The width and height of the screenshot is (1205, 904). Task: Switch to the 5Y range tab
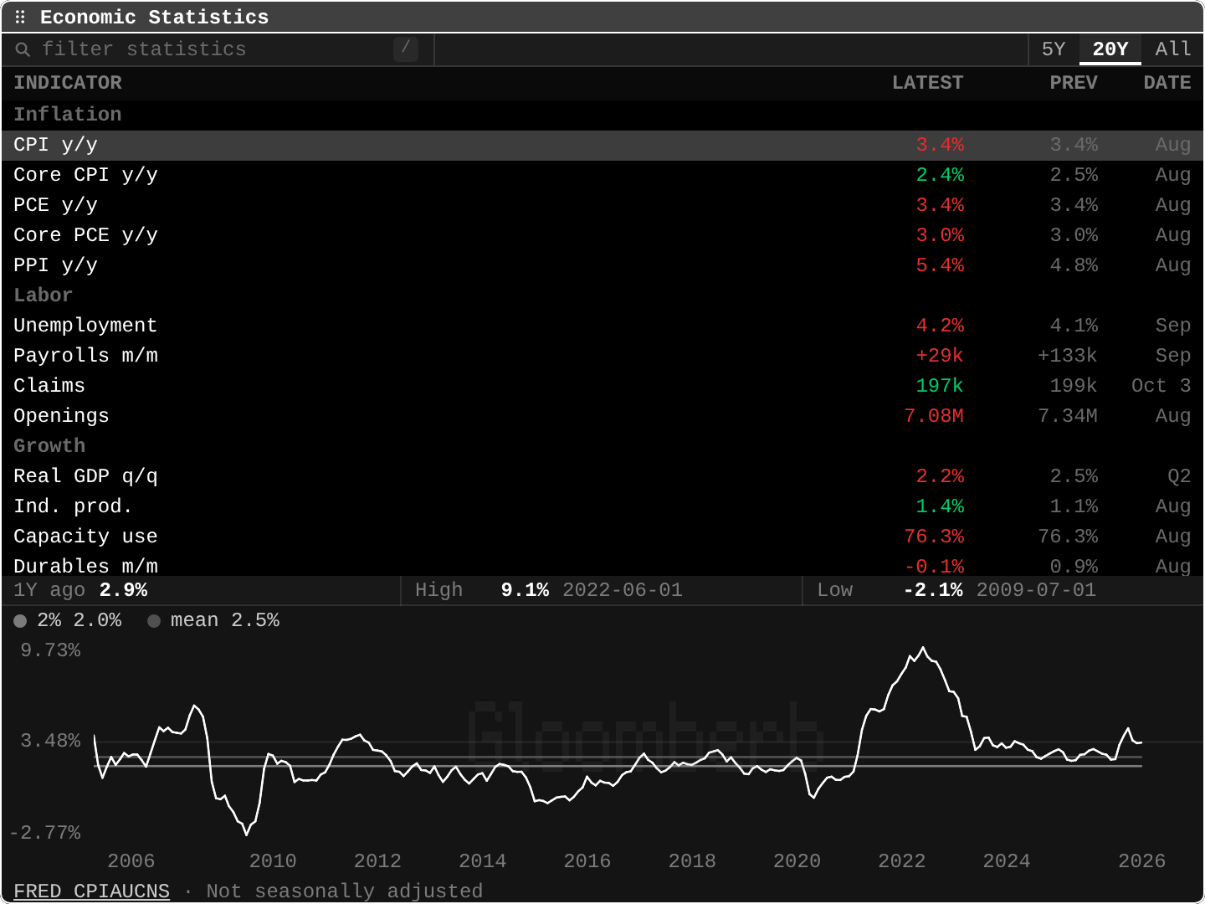point(1054,49)
